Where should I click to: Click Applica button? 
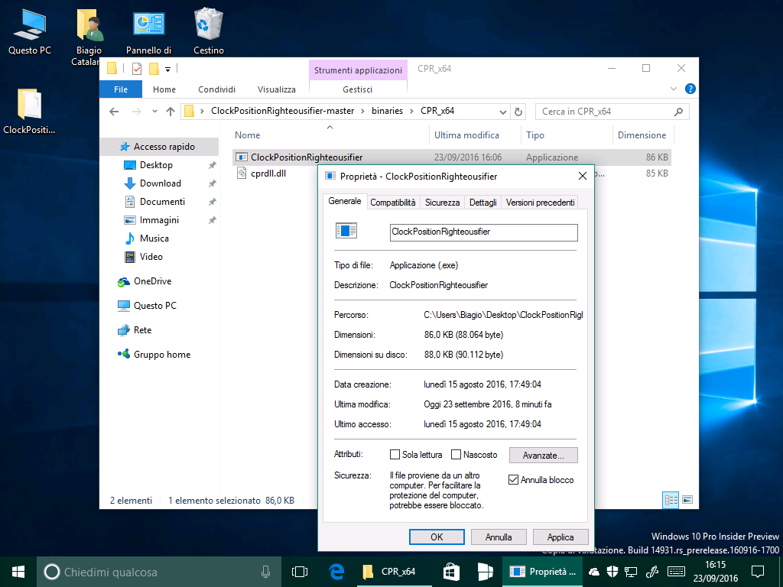(x=560, y=537)
